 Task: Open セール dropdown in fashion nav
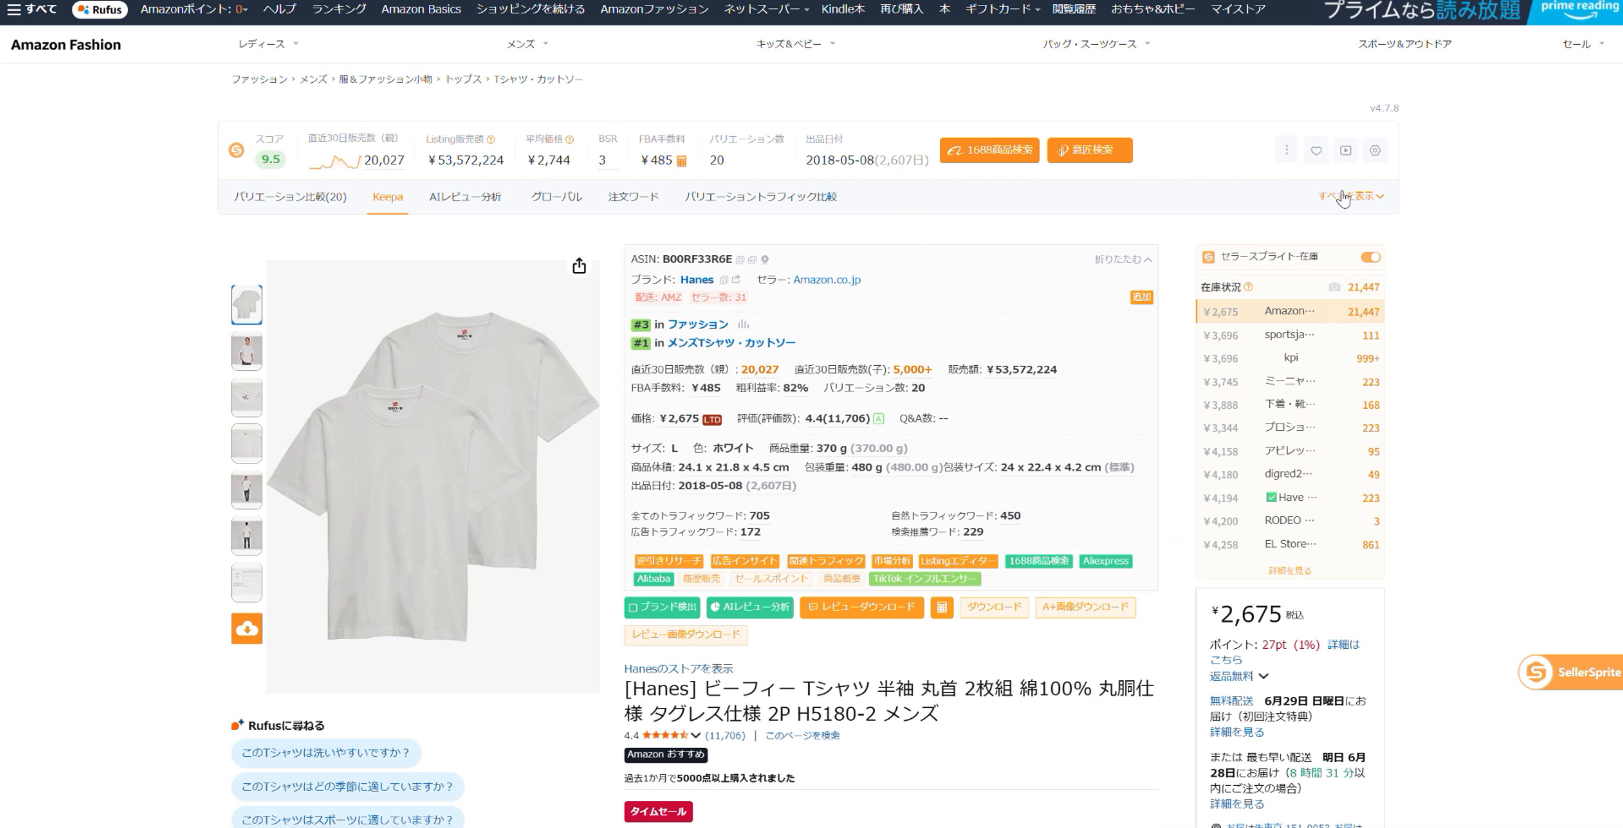click(1583, 44)
